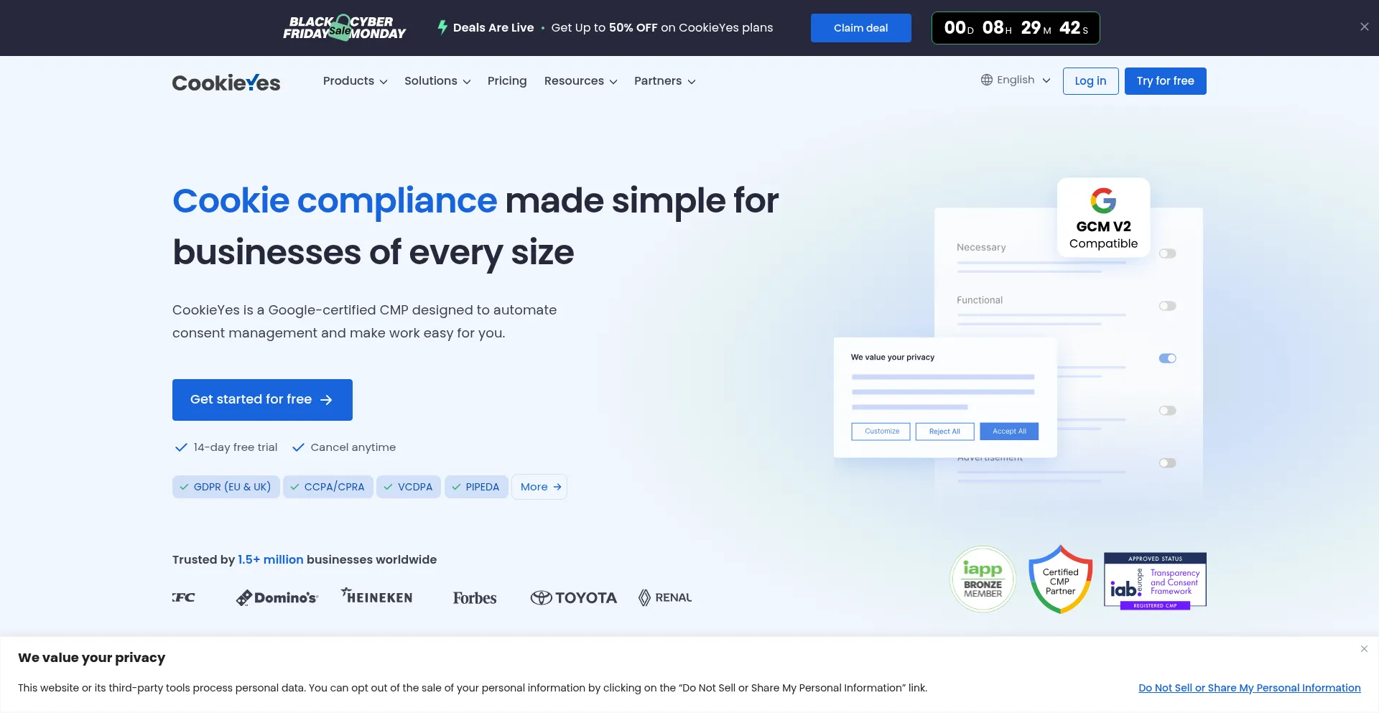Click Get started for free button
Image resolution: width=1379 pixels, height=713 pixels.
pyautogui.click(x=262, y=400)
